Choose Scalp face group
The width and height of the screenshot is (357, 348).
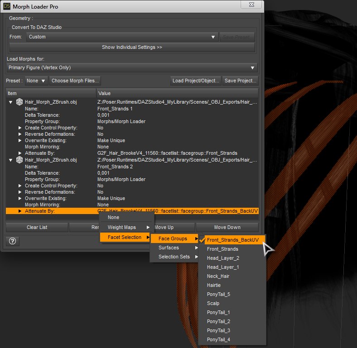[232, 303]
